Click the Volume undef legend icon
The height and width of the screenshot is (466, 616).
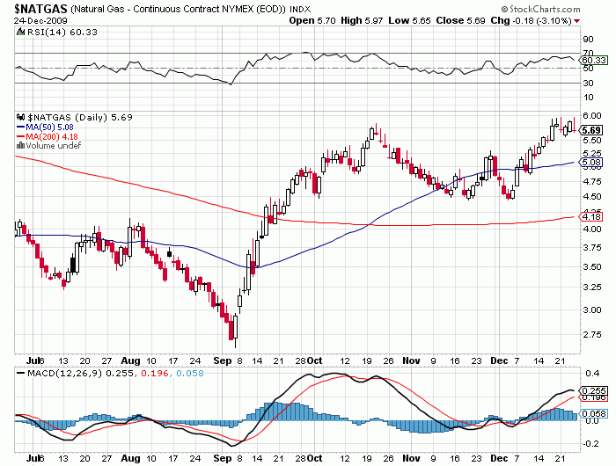click(x=21, y=146)
